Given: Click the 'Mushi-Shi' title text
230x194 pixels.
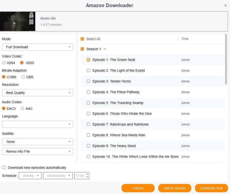Looking at the screenshot, I should (x=48, y=19).
